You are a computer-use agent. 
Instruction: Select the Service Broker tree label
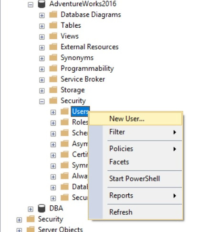[x=83, y=79]
